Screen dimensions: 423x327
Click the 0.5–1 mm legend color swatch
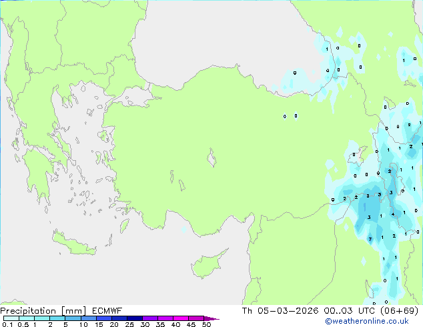pos(27,318)
